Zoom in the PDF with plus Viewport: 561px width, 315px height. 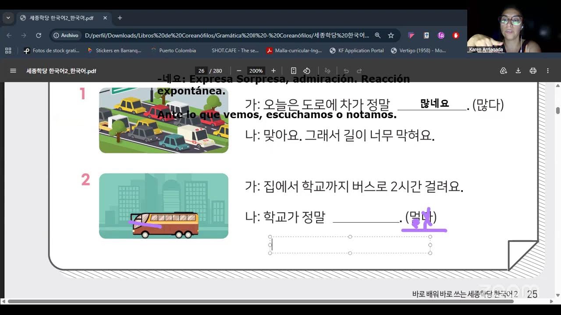[x=273, y=71]
